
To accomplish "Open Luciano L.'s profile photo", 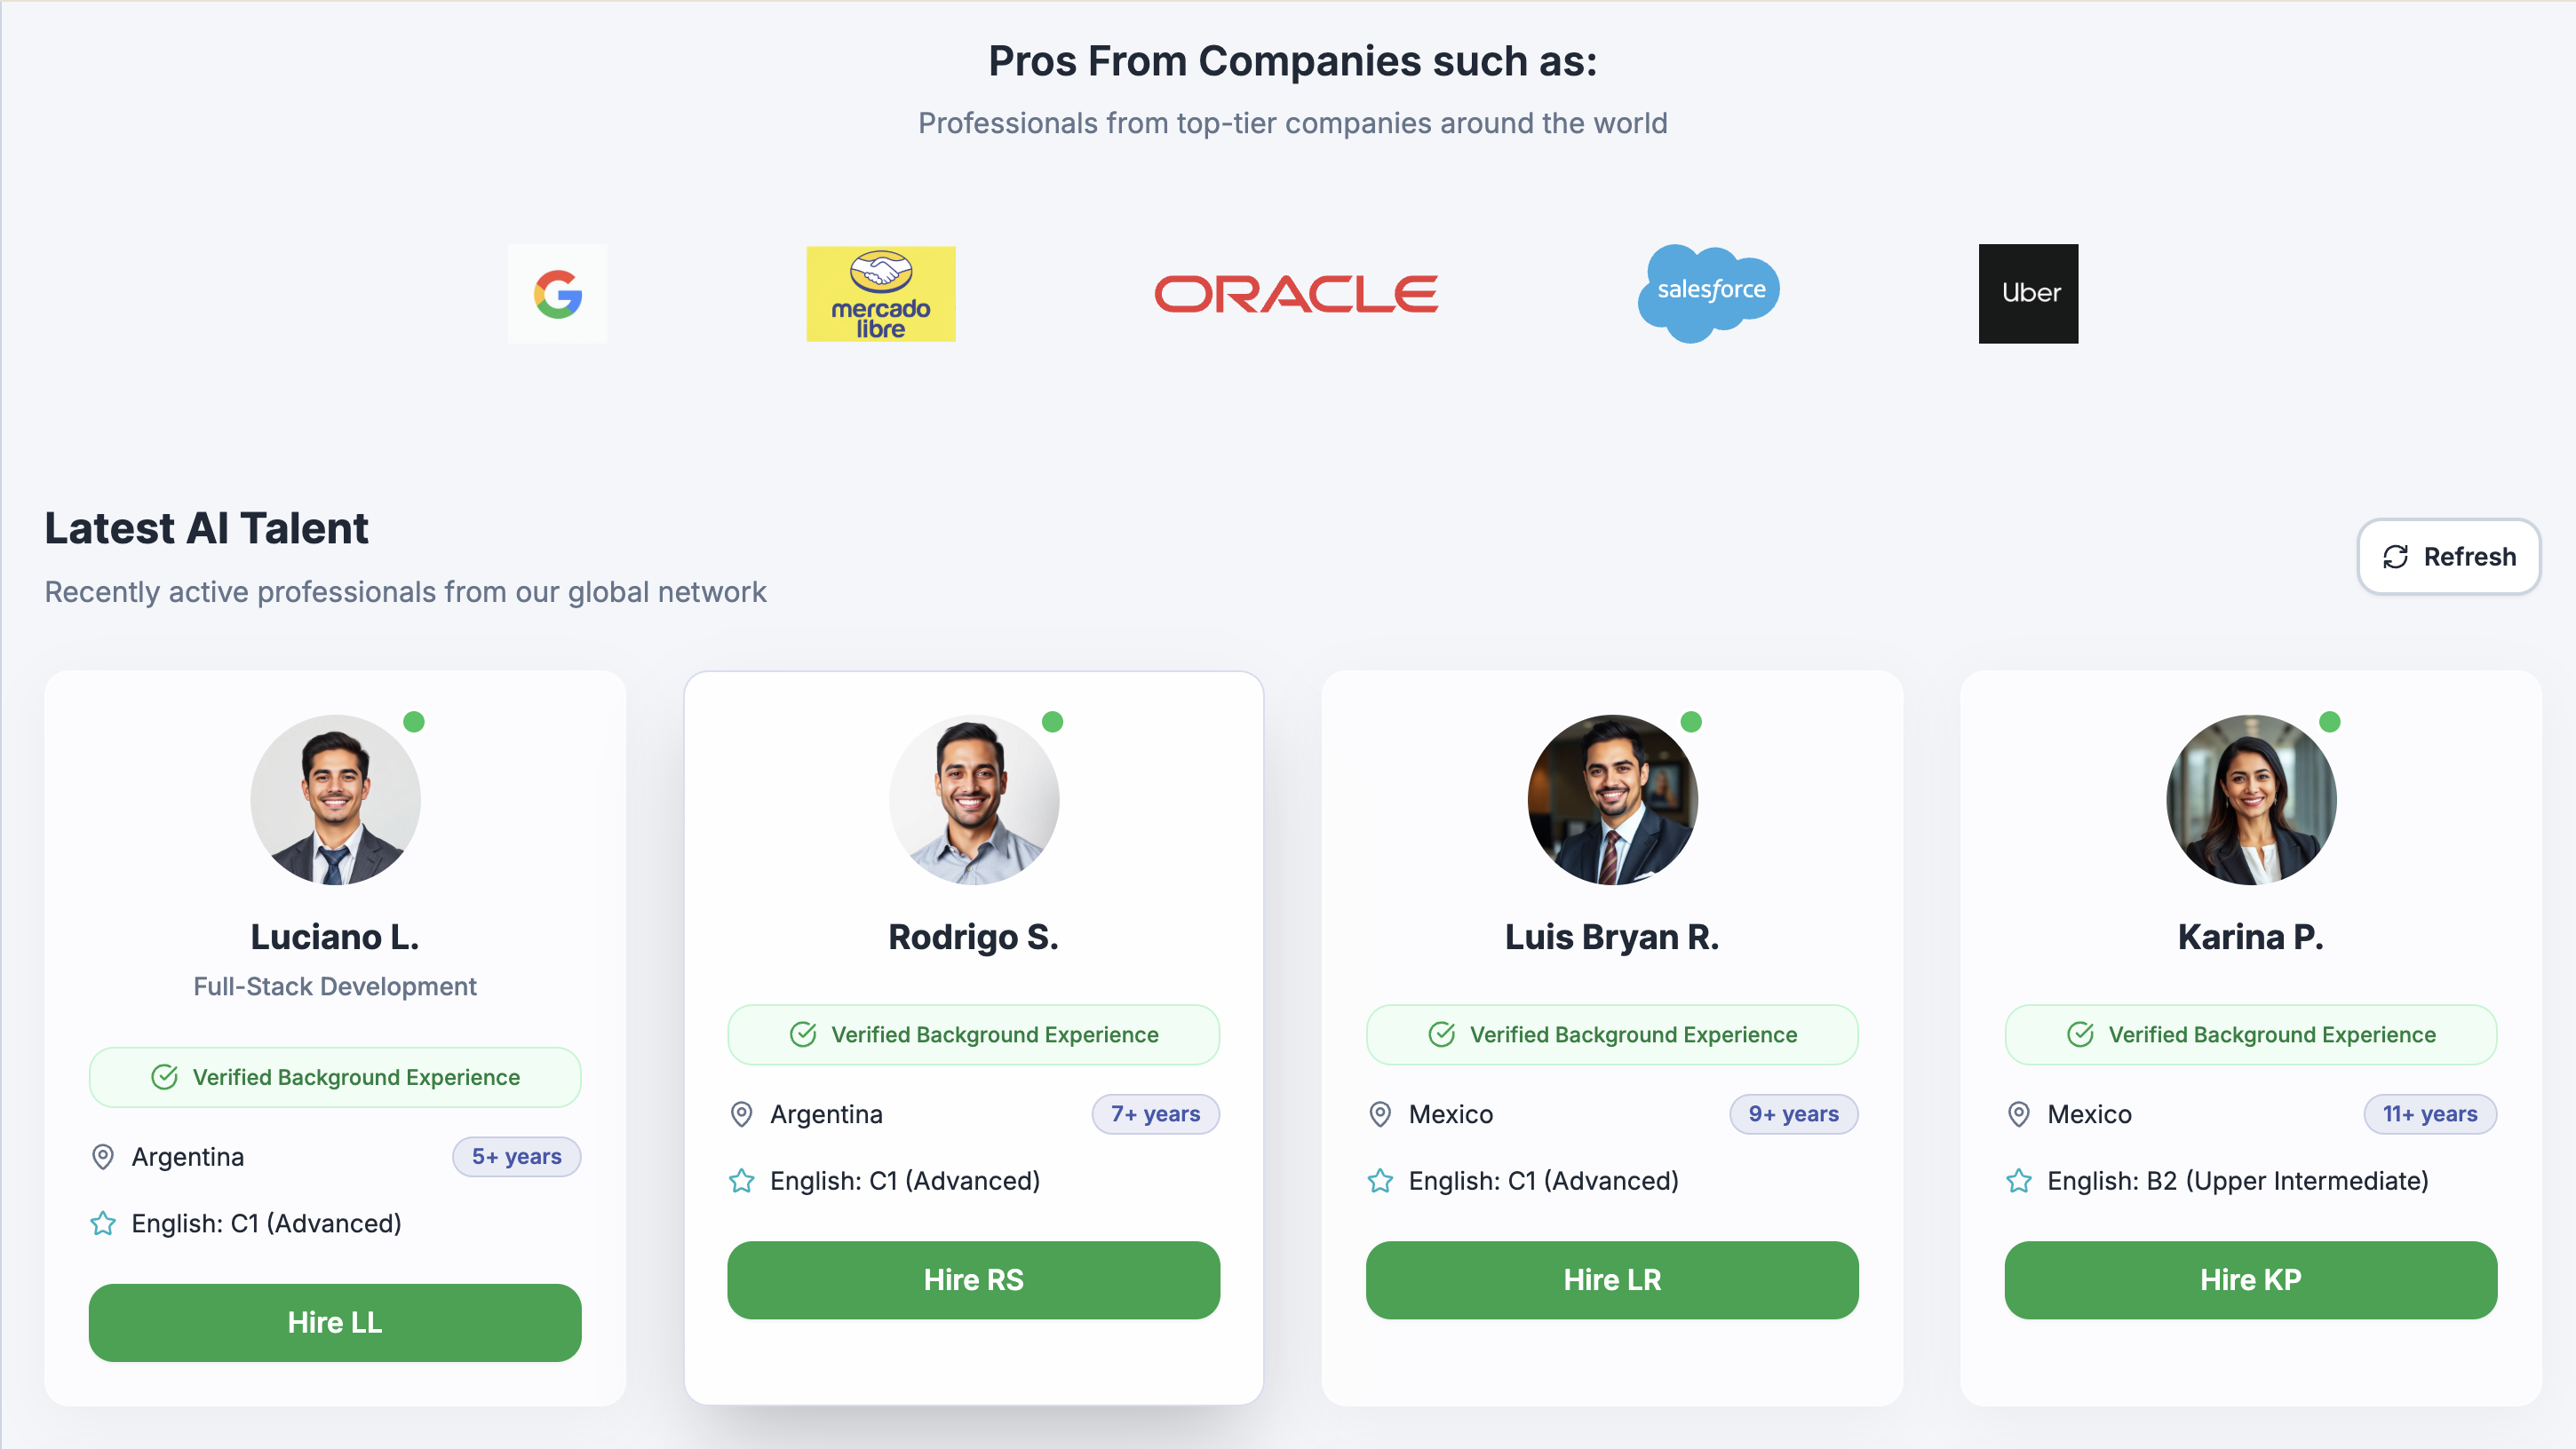I will [335, 799].
